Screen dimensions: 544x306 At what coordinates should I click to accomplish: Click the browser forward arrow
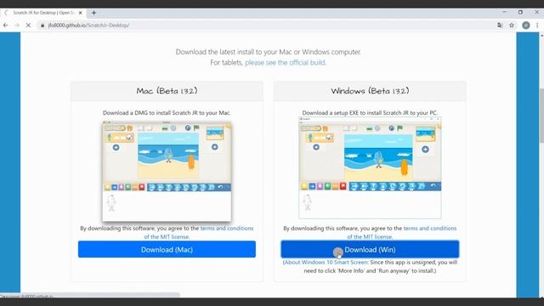tap(17, 25)
